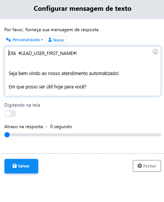
Task: Place cursor after #LEAD_USER_FIRST_NAME#! text
Action: pos(77,53)
